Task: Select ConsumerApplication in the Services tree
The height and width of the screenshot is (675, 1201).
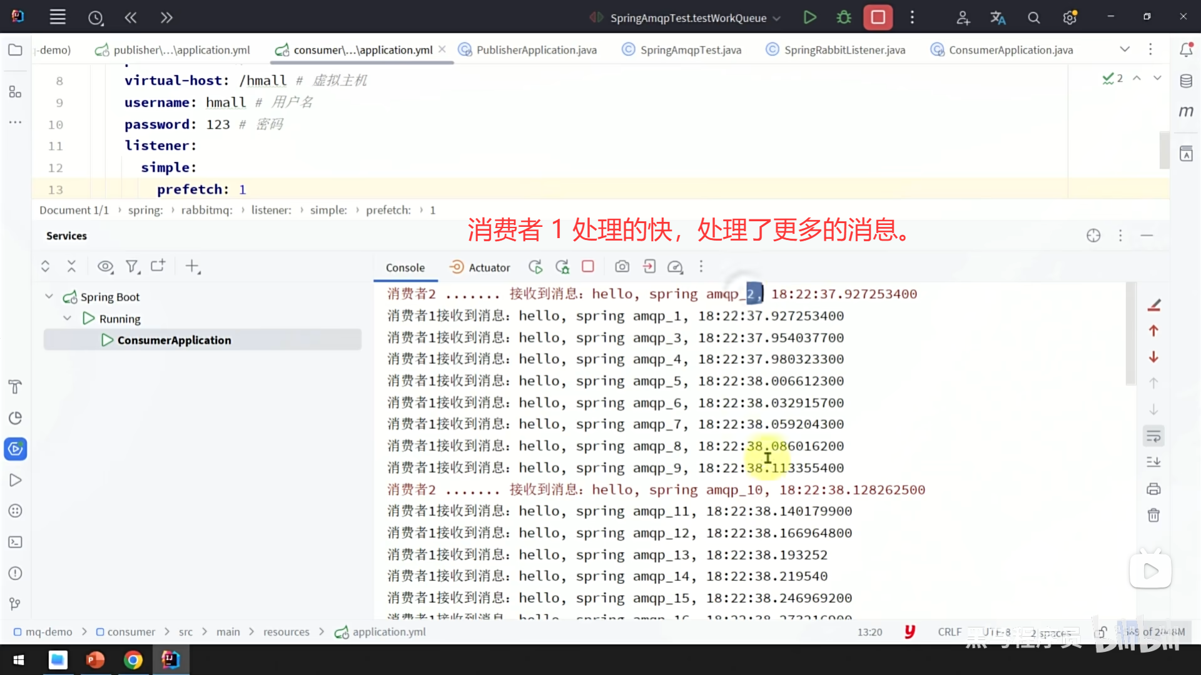Action: 174,340
